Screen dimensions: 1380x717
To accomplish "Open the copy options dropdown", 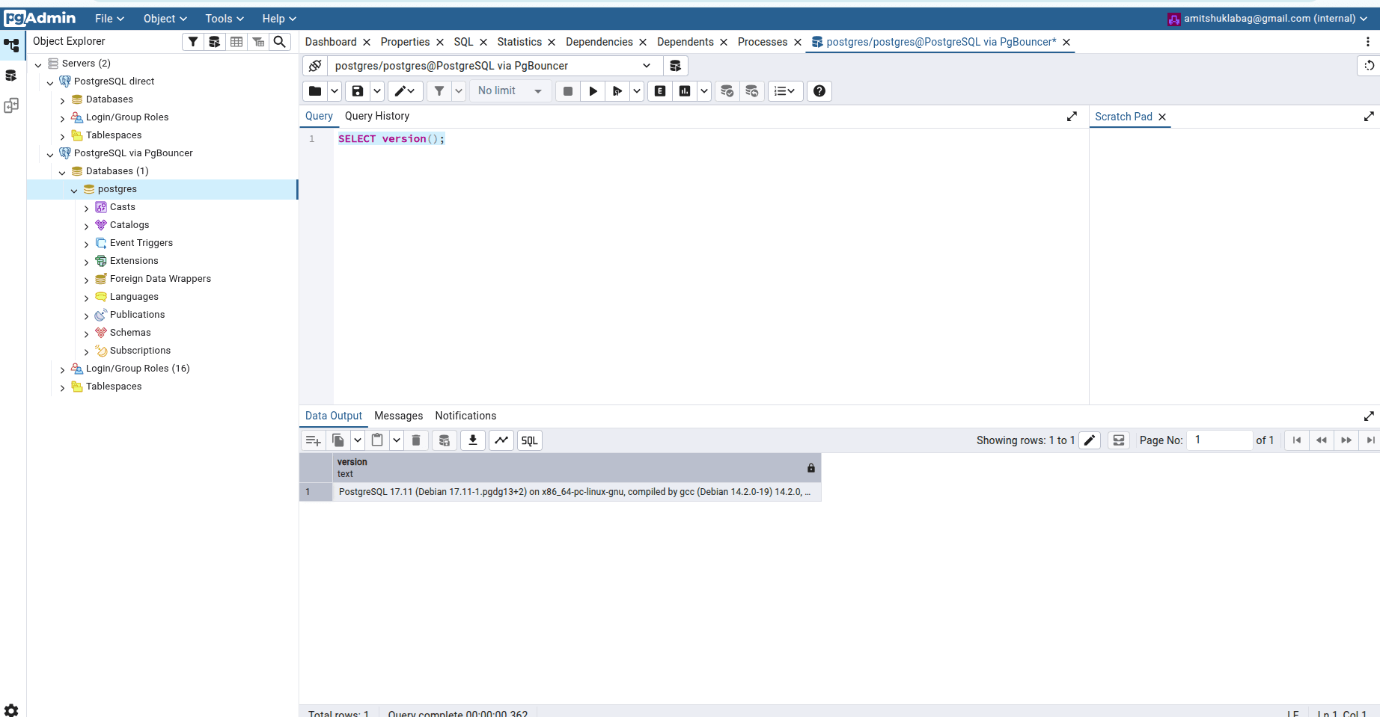I will (x=358, y=440).
